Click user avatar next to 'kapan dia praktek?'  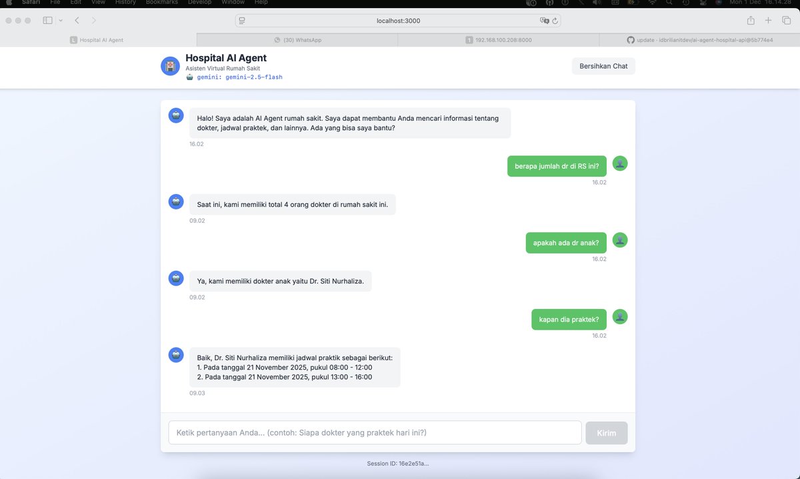pyautogui.click(x=620, y=317)
